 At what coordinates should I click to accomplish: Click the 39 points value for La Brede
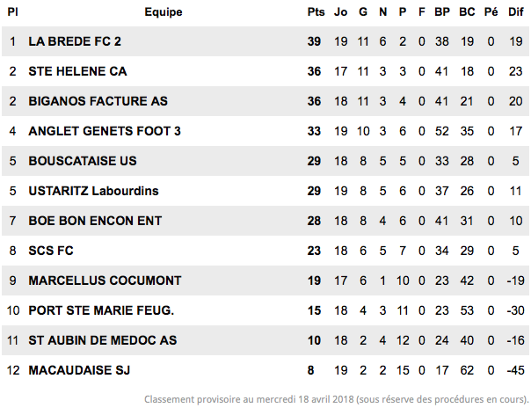tap(314, 41)
